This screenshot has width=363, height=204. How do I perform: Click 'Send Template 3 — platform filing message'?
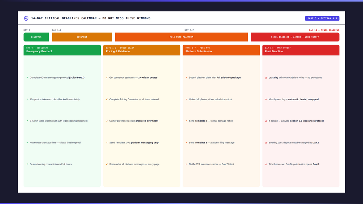[212, 142]
